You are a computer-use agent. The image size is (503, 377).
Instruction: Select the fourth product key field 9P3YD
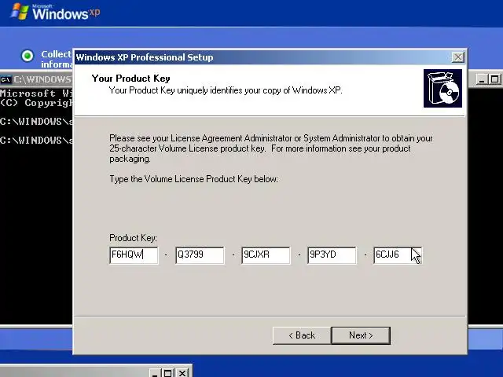pos(332,255)
